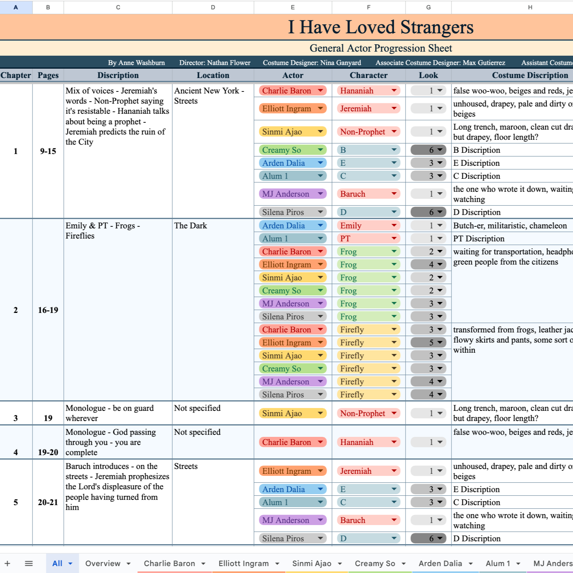Switch to the Alum 1 sheet tab
The image size is (573, 573).
pos(498,563)
